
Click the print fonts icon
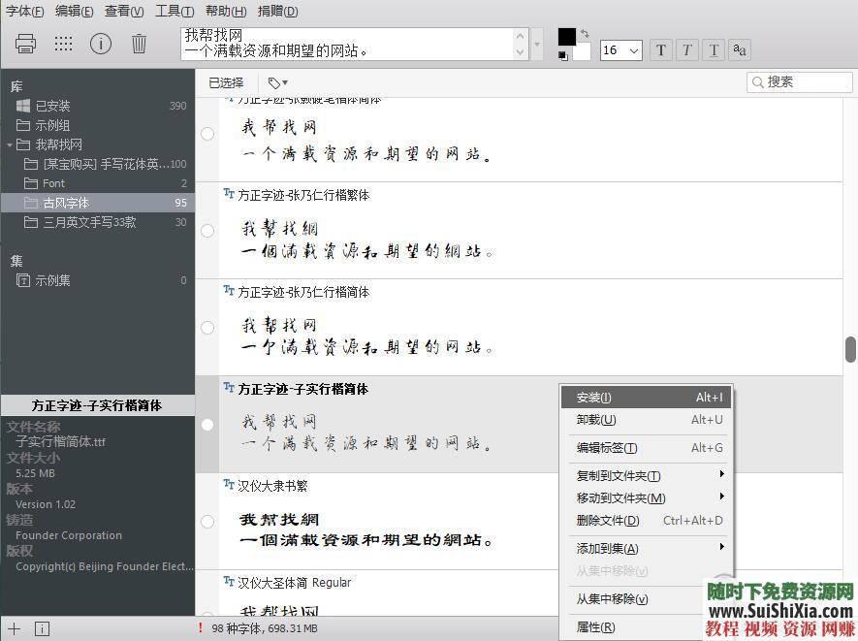(x=24, y=43)
